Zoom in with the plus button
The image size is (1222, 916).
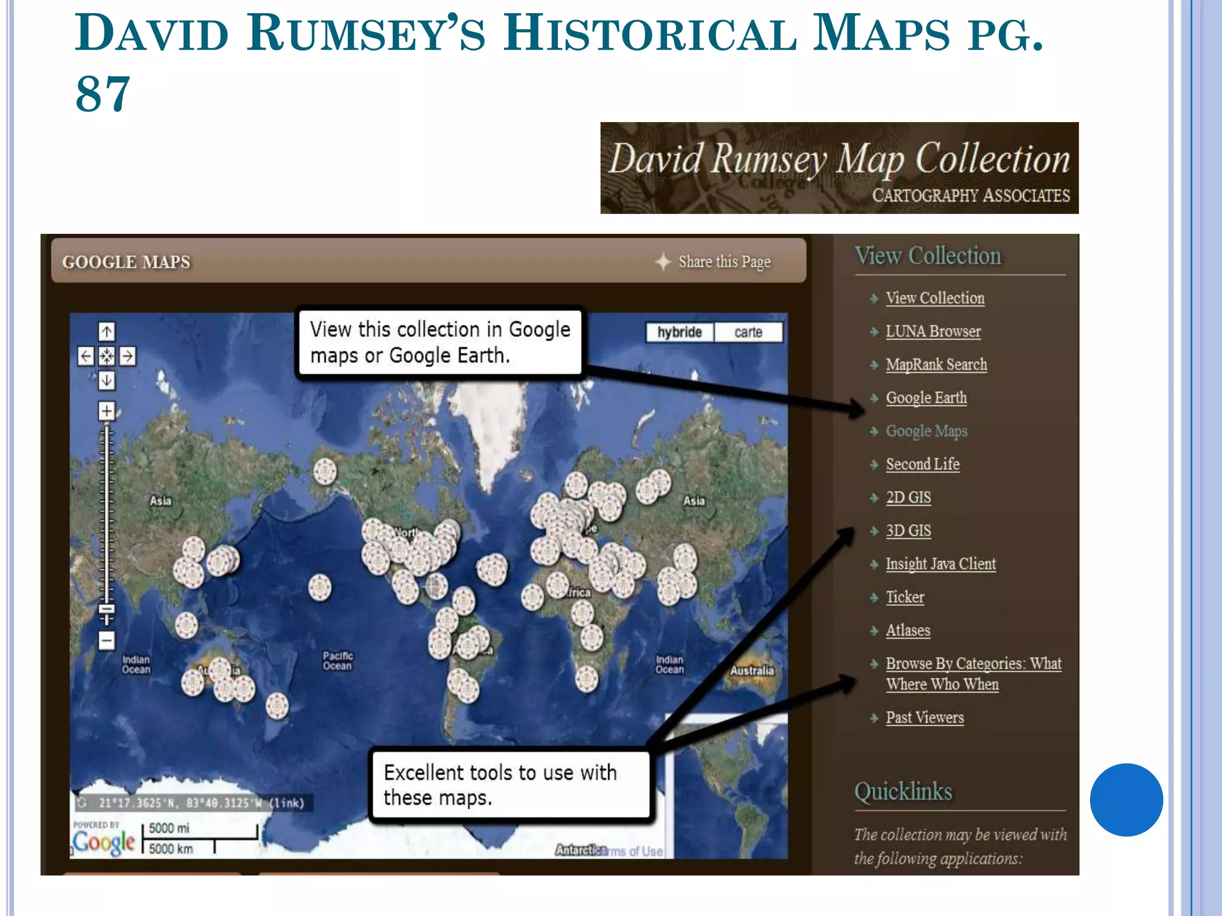click(x=107, y=411)
